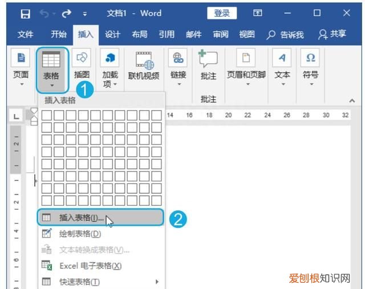Expand the 页眉和页脚 dropdown arrow
This screenshot has height=289, width=365.
tap(248, 84)
